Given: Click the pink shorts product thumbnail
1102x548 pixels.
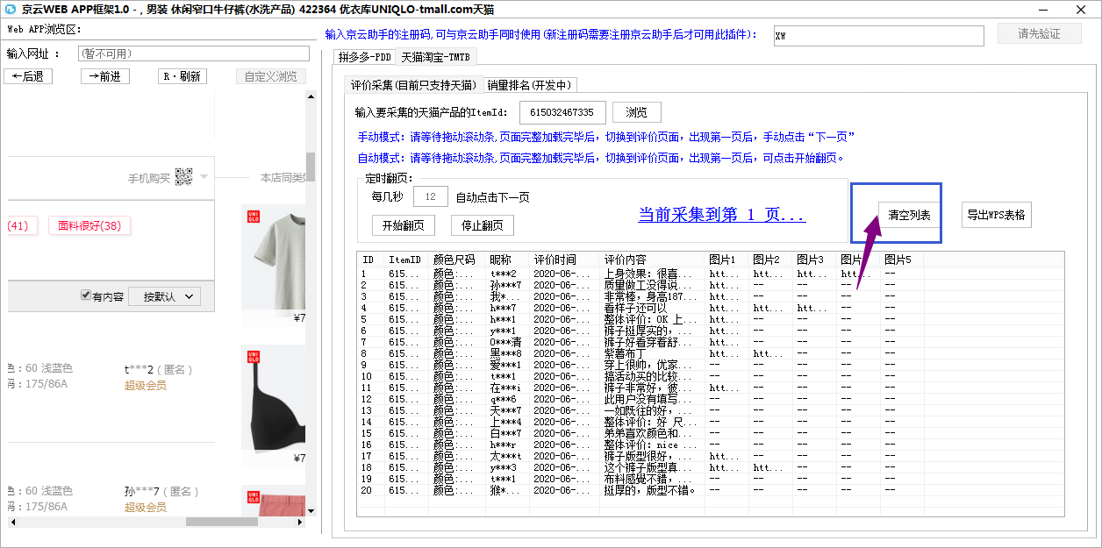Looking at the screenshot, I should tap(274, 500).
